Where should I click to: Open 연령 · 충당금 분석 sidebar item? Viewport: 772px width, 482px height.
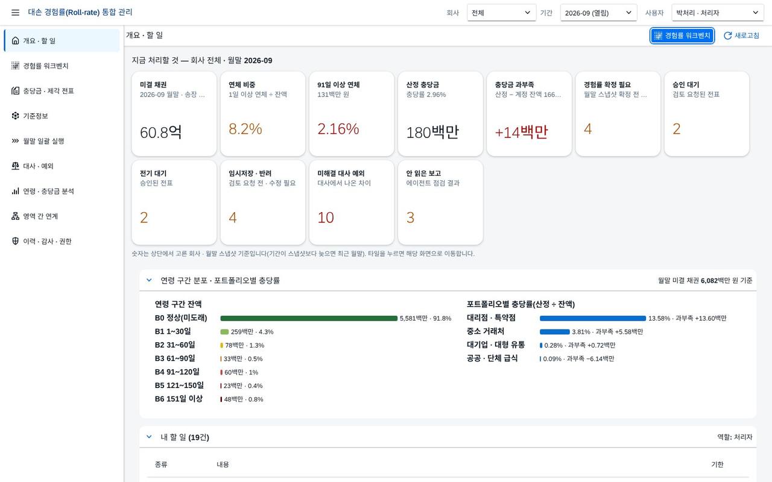coord(62,191)
